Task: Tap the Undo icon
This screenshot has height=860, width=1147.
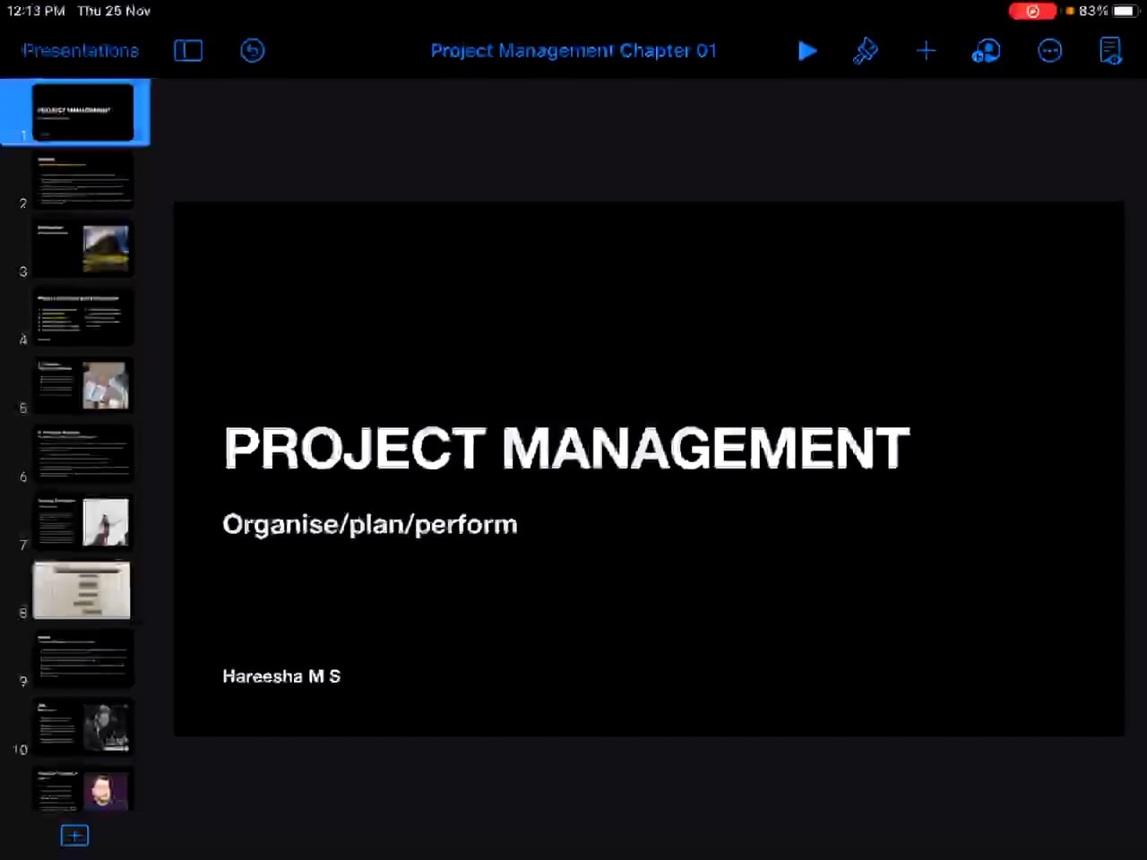Action: 253,51
